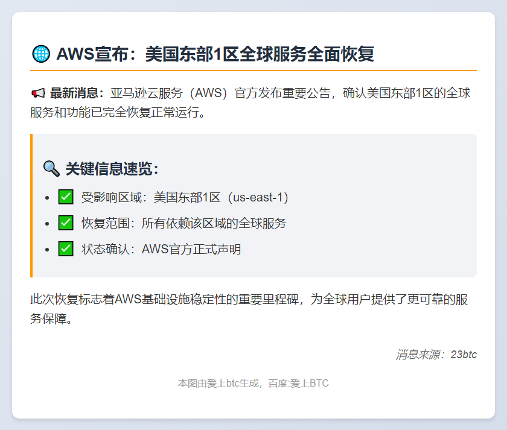Toggle the green checkmark next to 受影响区域
Viewport: 507px width, 430px height.
tap(66, 197)
